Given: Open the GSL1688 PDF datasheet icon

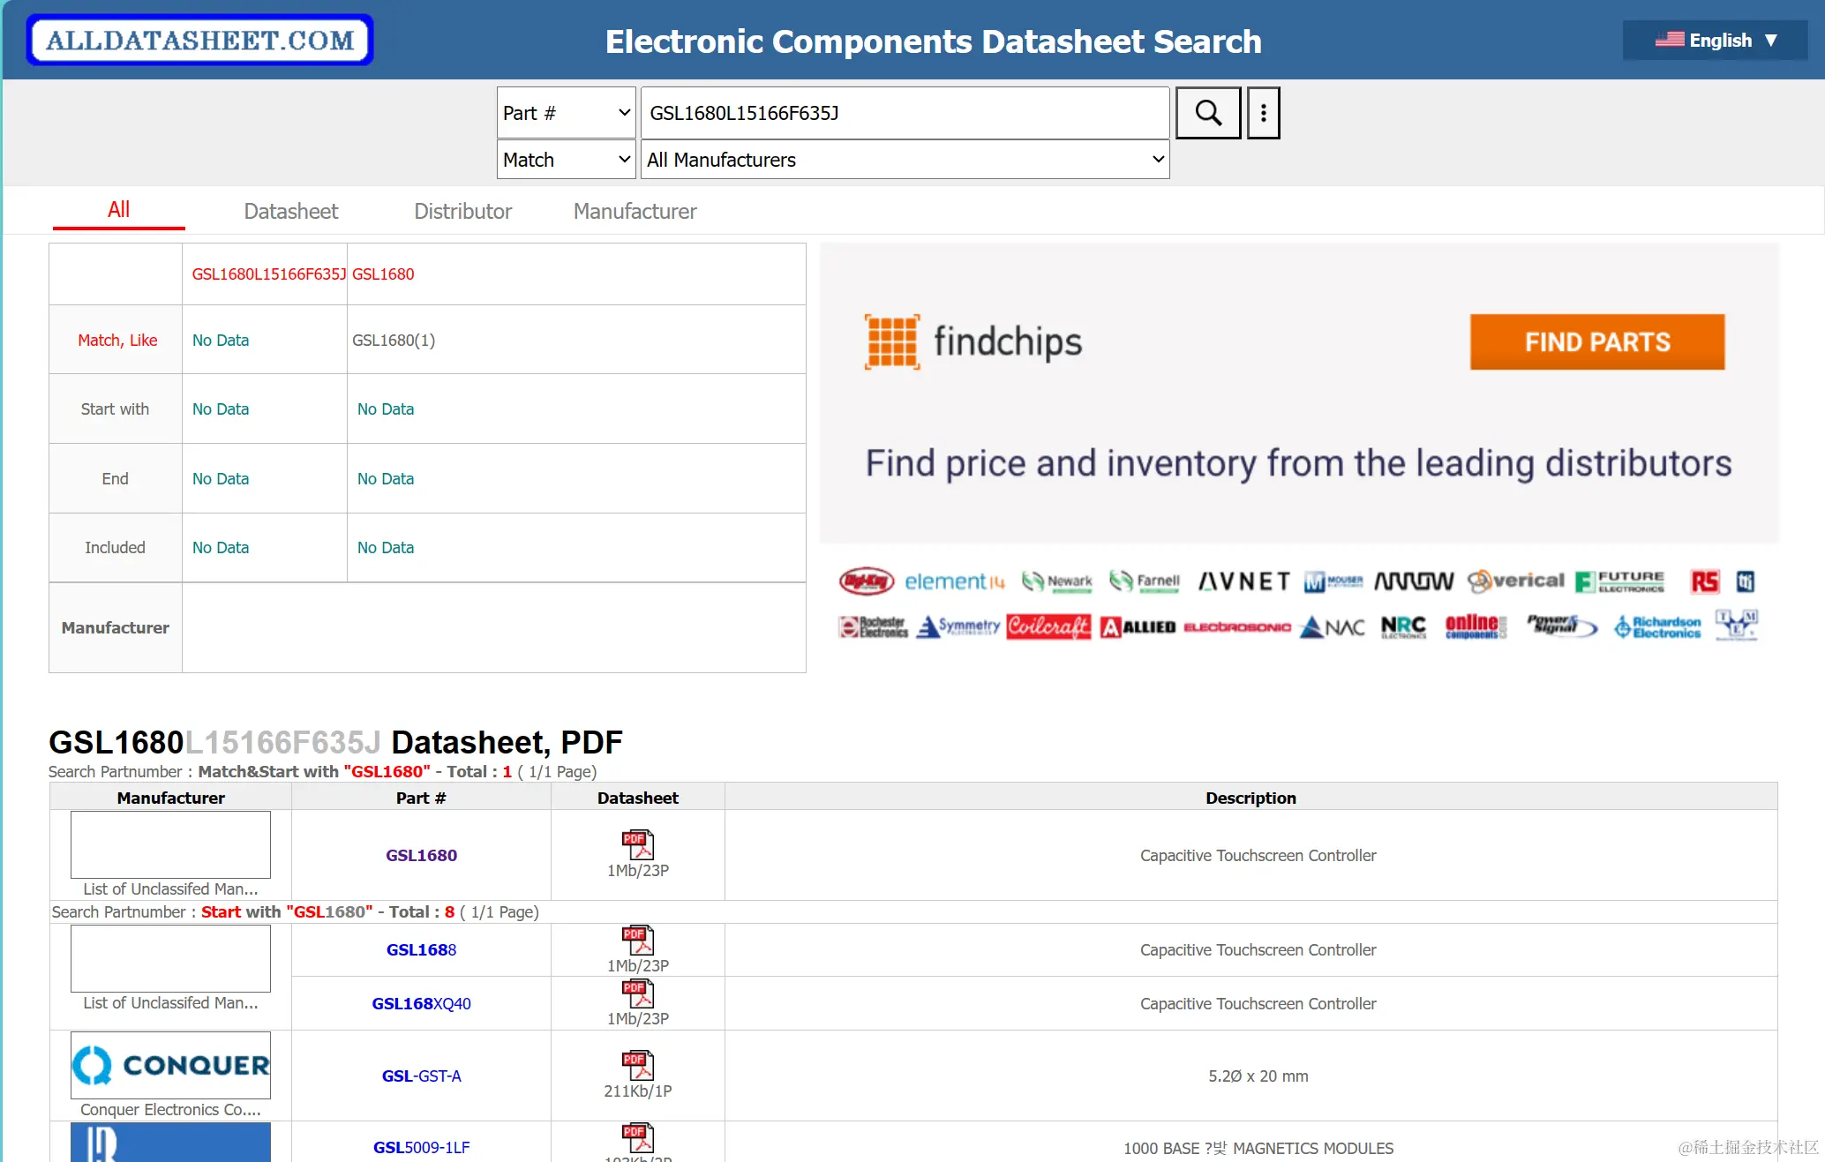Looking at the screenshot, I should click(x=637, y=940).
